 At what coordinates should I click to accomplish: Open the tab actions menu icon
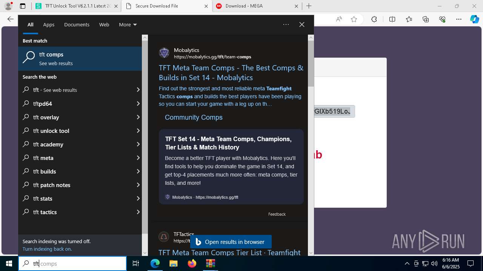click(23, 6)
